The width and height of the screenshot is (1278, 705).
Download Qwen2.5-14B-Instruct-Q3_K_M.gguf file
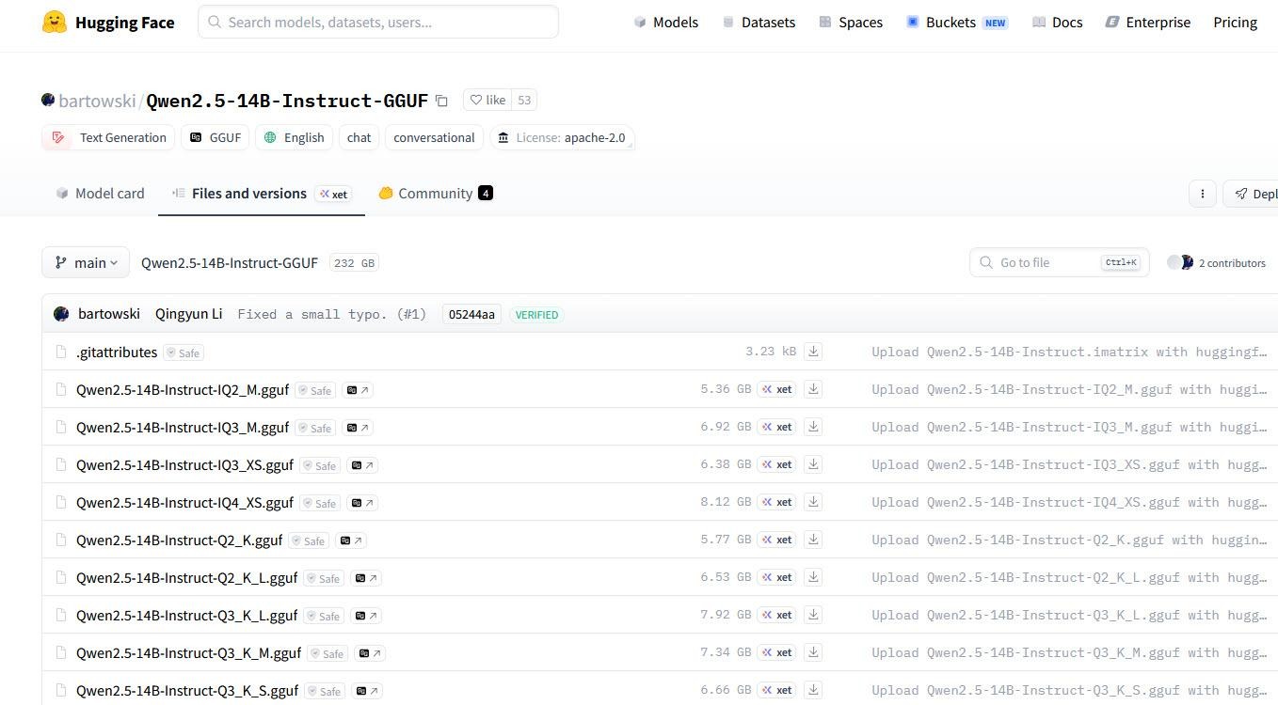(x=814, y=652)
